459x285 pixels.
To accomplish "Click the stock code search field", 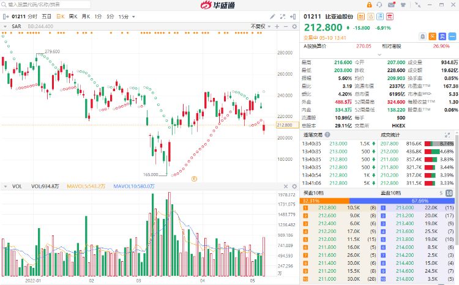I will [46, 5].
